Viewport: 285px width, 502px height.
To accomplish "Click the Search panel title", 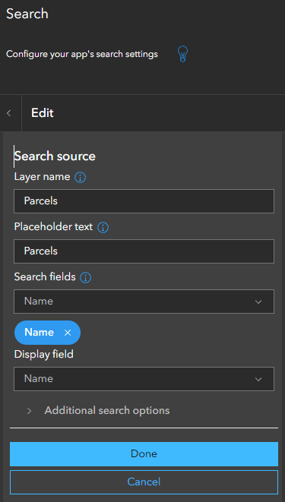I will [27, 14].
